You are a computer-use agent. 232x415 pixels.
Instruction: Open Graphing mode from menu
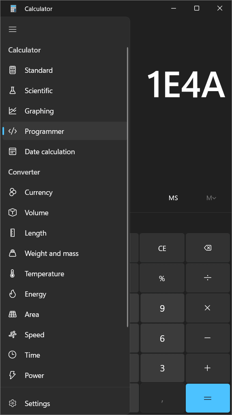pyautogui.click(x=64, y=111)
